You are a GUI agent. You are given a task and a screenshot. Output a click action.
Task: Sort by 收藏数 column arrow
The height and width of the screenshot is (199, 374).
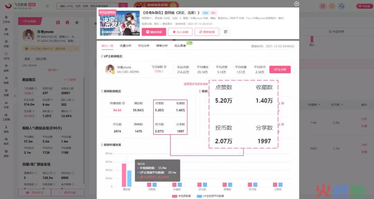tap(319, 105)
